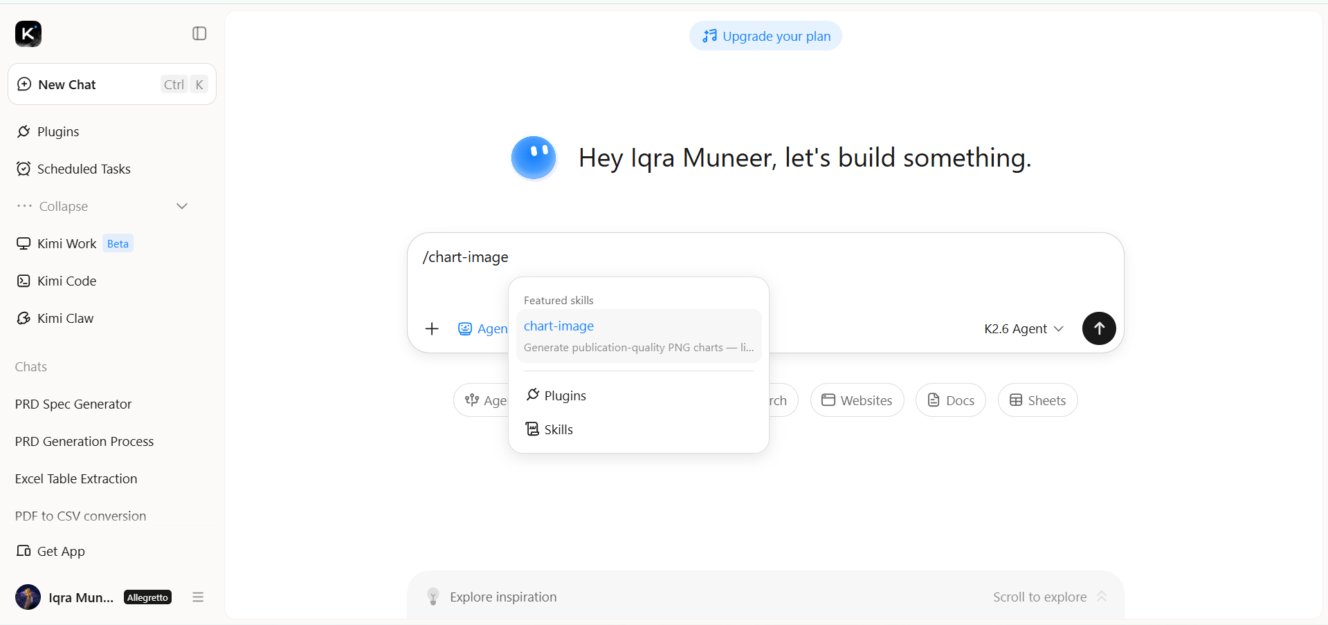Open the account hamburger menu icon
Screen dimensions: 1328x625
click(x=198, y=597)
